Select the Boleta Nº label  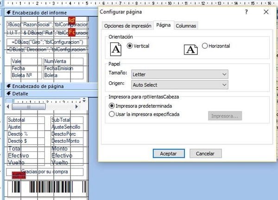(x=26, y=75)
